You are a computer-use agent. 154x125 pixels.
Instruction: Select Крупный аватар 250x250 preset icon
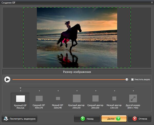(x=77, y=99)
